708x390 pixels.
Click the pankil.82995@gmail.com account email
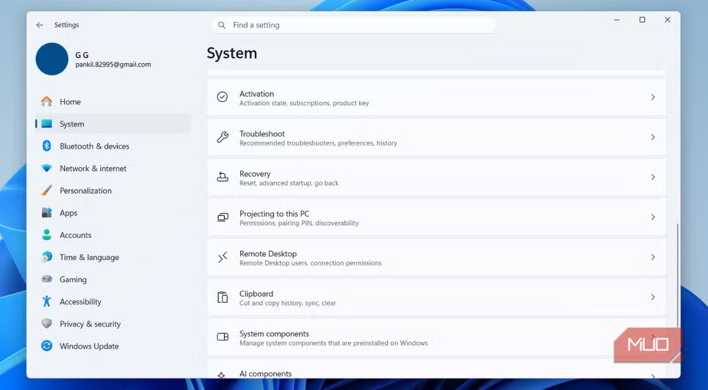(x=113, y=64)
